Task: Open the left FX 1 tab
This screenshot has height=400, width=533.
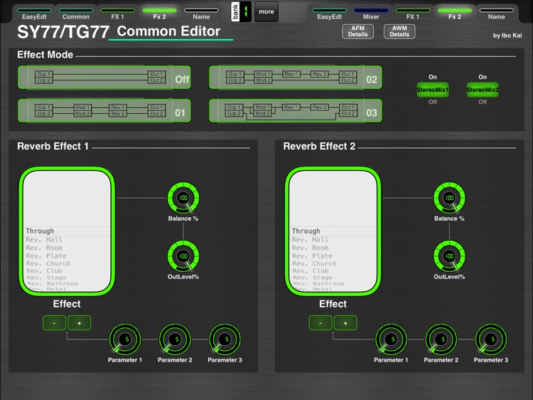Action: point(117,14)
